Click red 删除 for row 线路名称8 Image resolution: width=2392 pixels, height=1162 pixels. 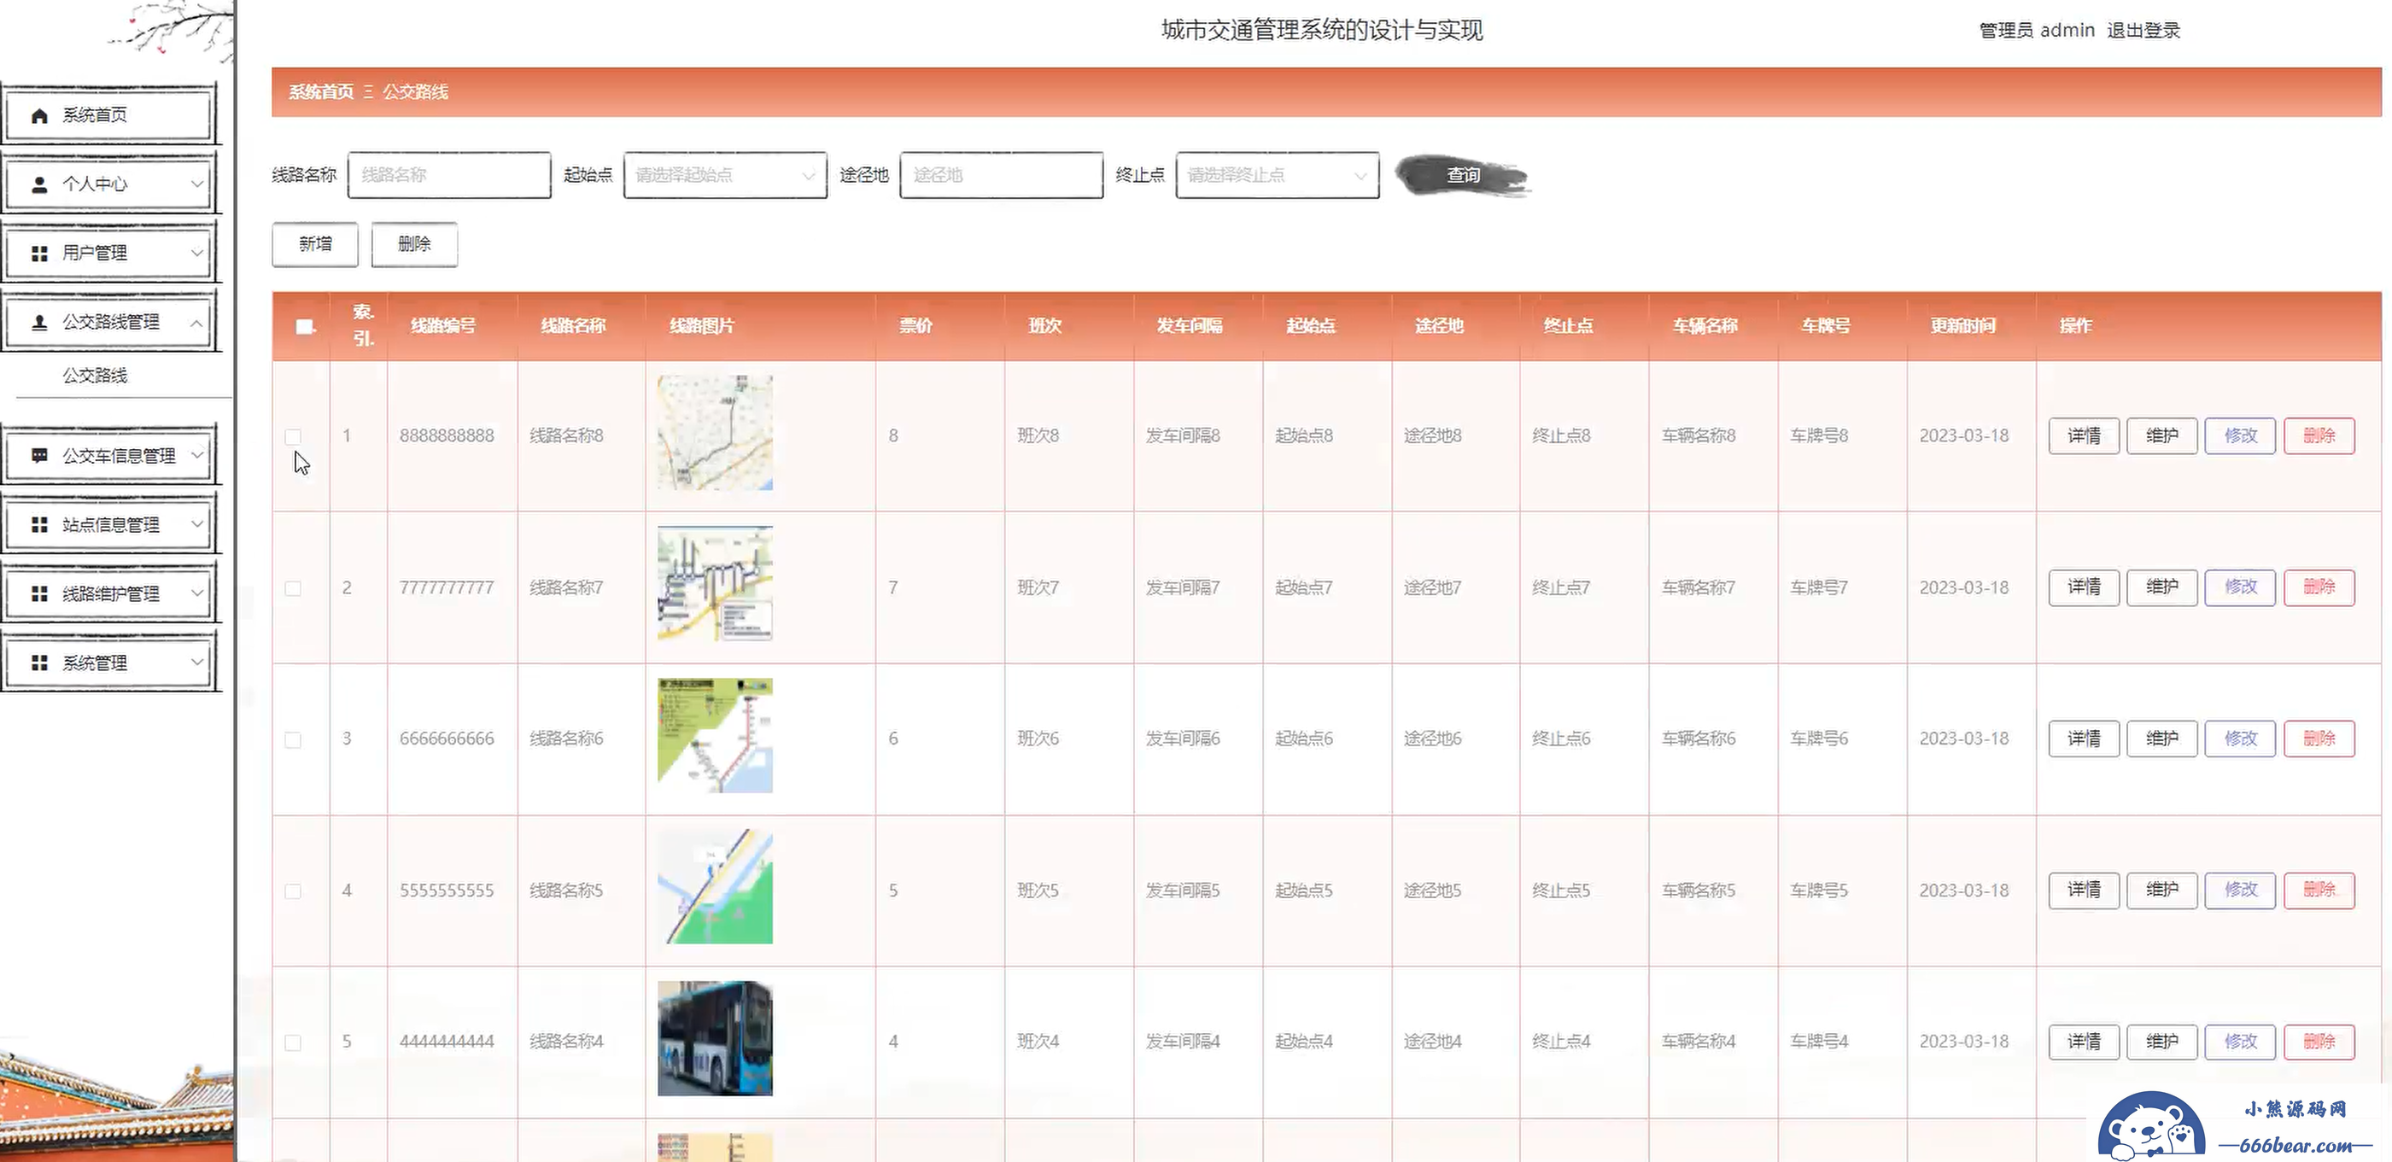point(2319,436)
